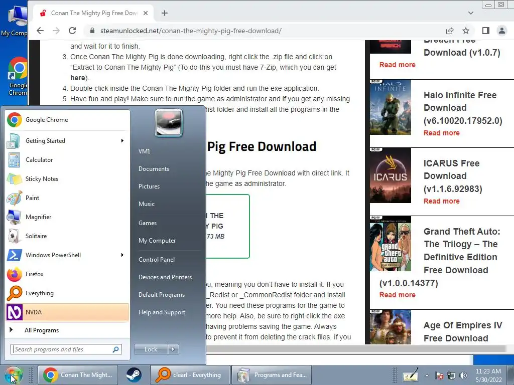This screenshot has width=514, height=385.
Task: Open Everything search app in Start menu
Action: click(x=67, y=293)
